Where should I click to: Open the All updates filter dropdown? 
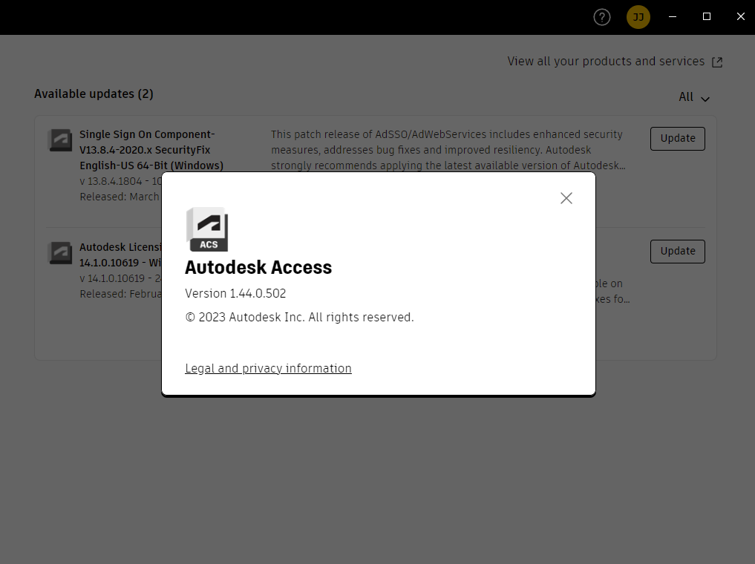tap(693, 96)
